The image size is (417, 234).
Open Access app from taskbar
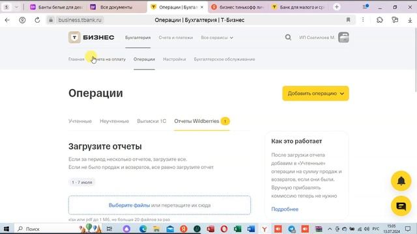[x=210, y=229]
